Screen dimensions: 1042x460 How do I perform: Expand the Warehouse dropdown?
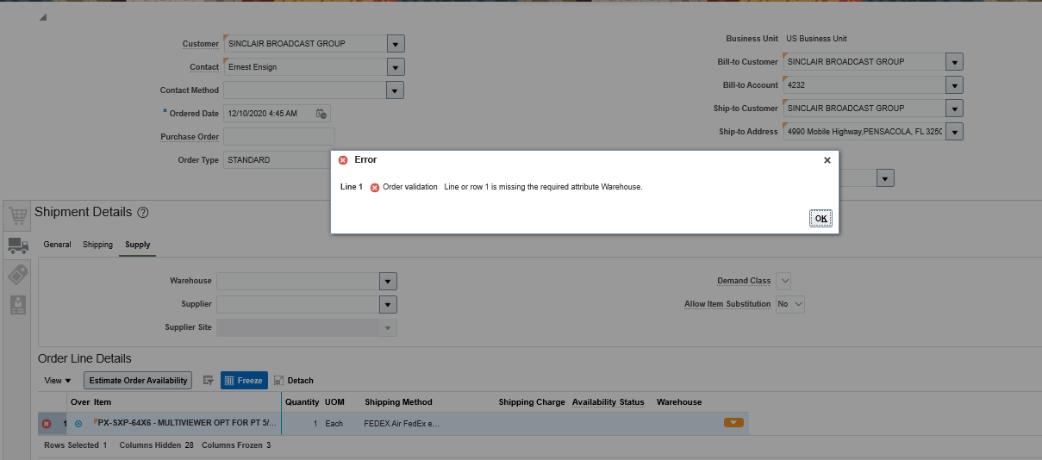[x=388, y=282]
